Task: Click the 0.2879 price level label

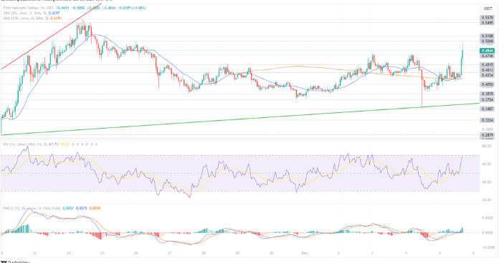Action: pos(488,136)
